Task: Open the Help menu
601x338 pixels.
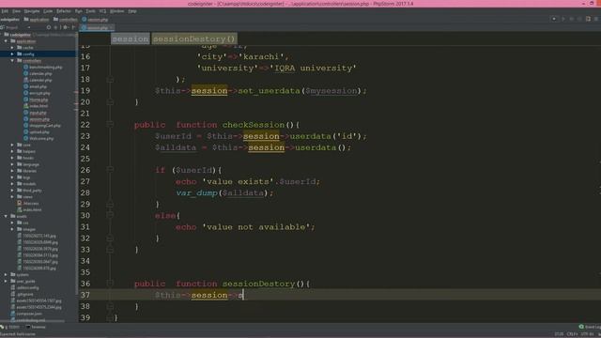Action: 132,11
